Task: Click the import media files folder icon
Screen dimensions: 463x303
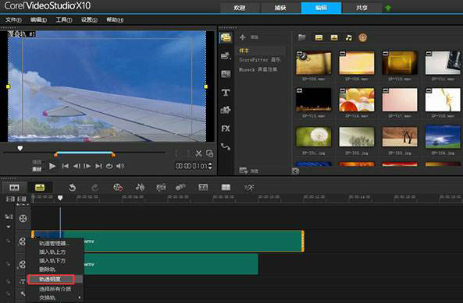Action: click(302, 37)
